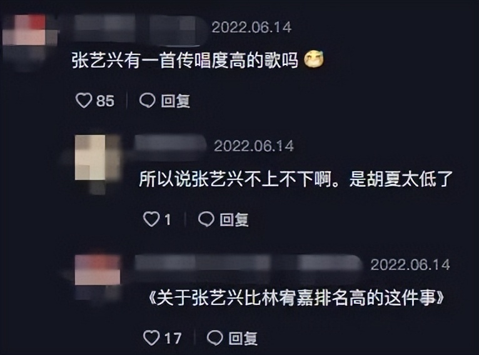This screenshot has height=355, width=479.
Task: Like the comment mentioning 胡夏
Action: coord(151,219)
